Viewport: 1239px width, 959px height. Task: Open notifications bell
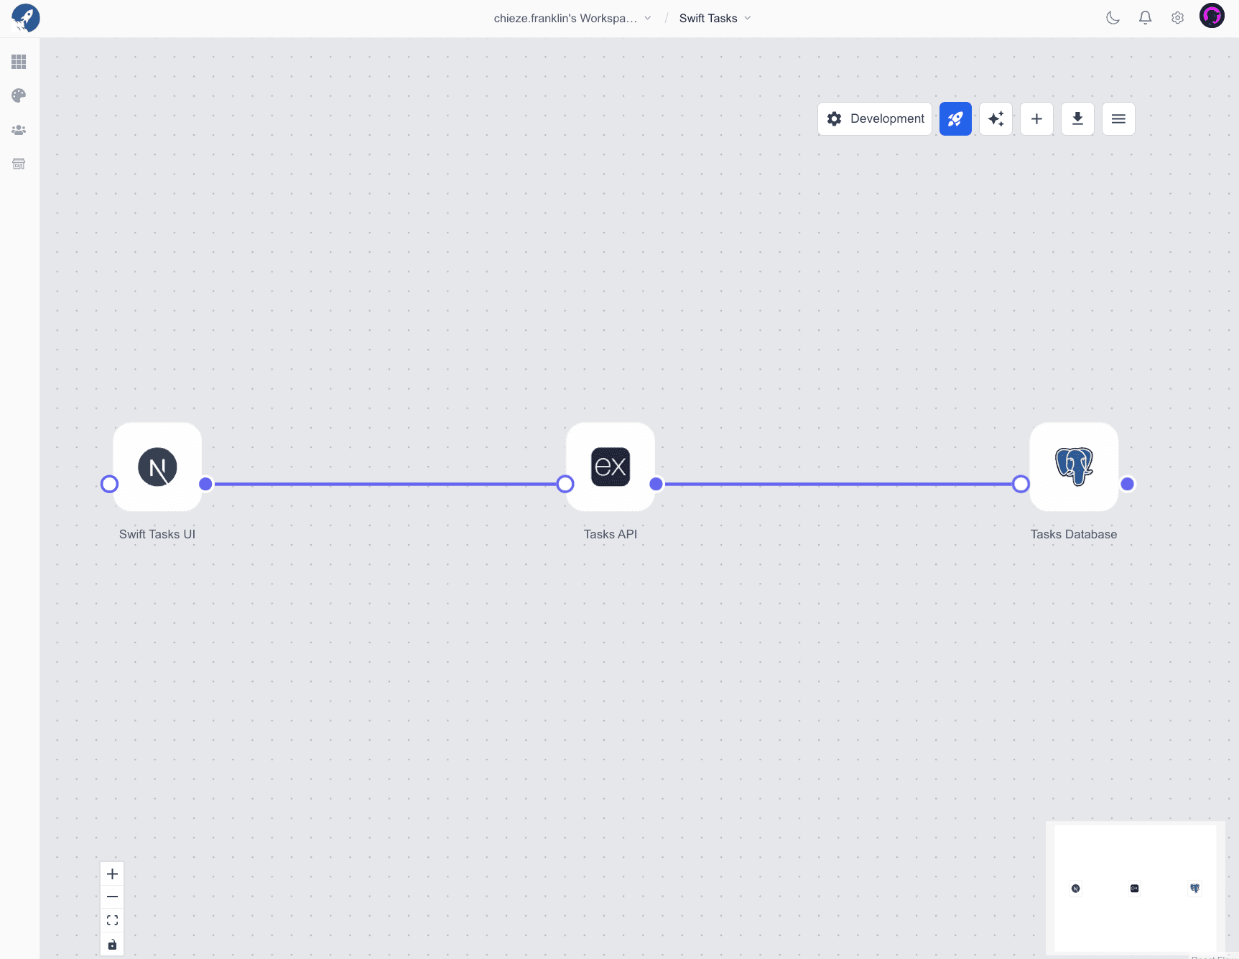[1145, 18]
